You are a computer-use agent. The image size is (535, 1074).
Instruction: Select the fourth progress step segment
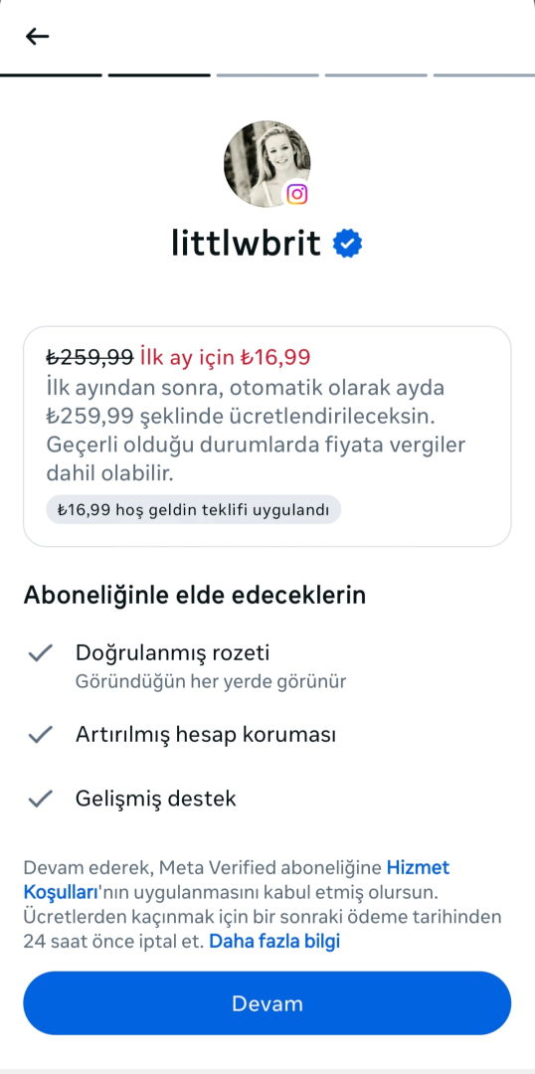point(376,75)
